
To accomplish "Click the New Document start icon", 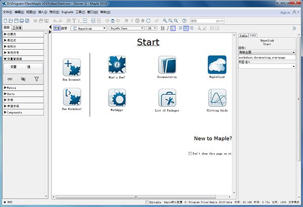I will click(x=72, y=67).
